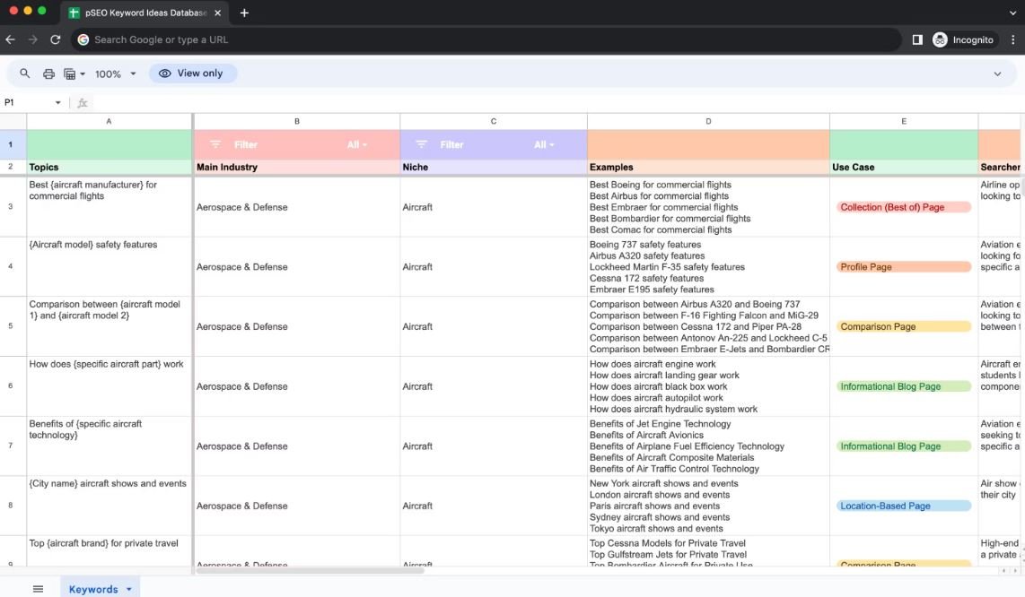The image size is (1025, 597).
Task: Click 'How does {specific aircraft part} work' cell
Action: [x=110, y=386]
